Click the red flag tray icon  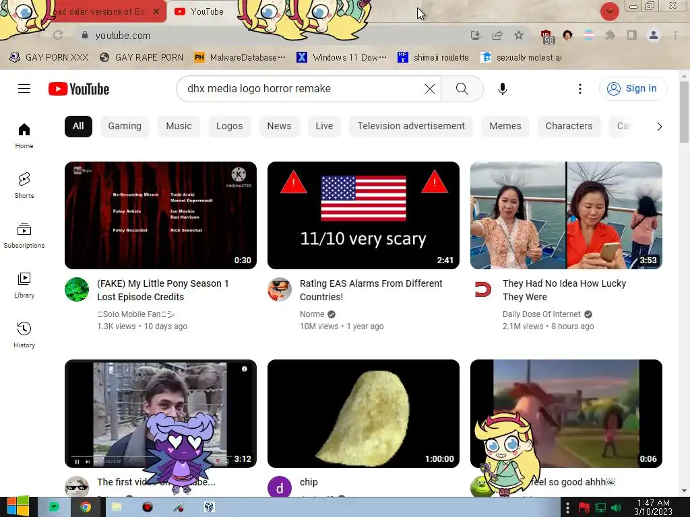[x=584, y=508]
